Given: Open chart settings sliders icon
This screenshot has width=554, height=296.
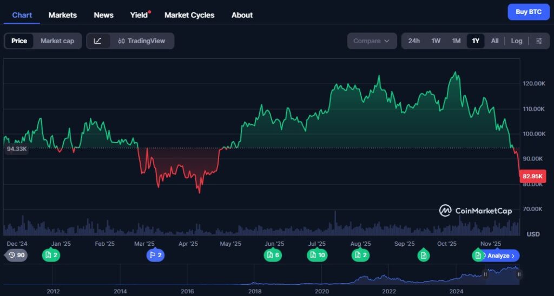Looking at the screenshot, I should pos(539,41).
